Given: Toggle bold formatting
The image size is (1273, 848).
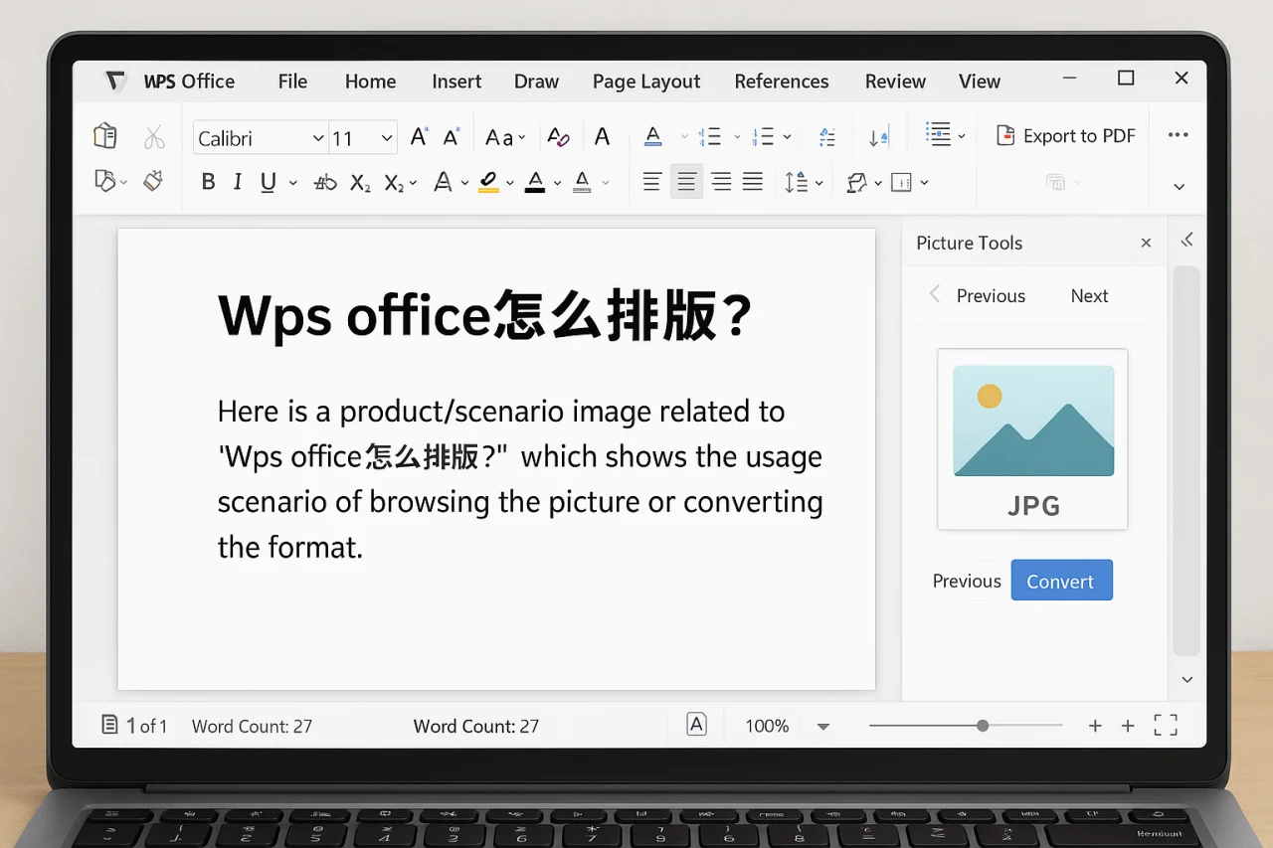Looking at the screenshot, I should 208,182.
